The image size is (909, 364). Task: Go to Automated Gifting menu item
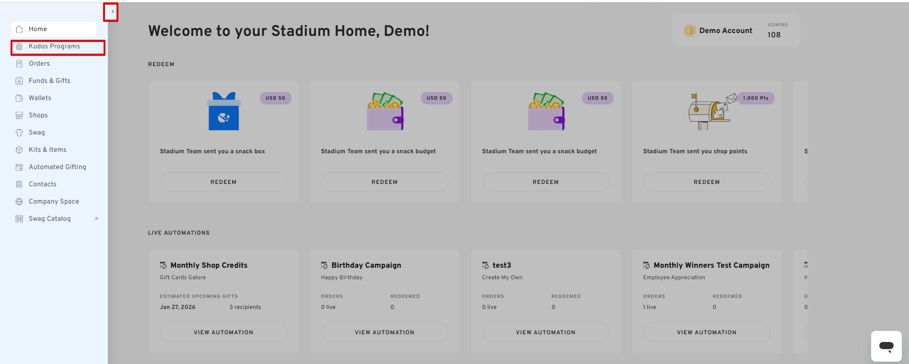click(57, 167)
